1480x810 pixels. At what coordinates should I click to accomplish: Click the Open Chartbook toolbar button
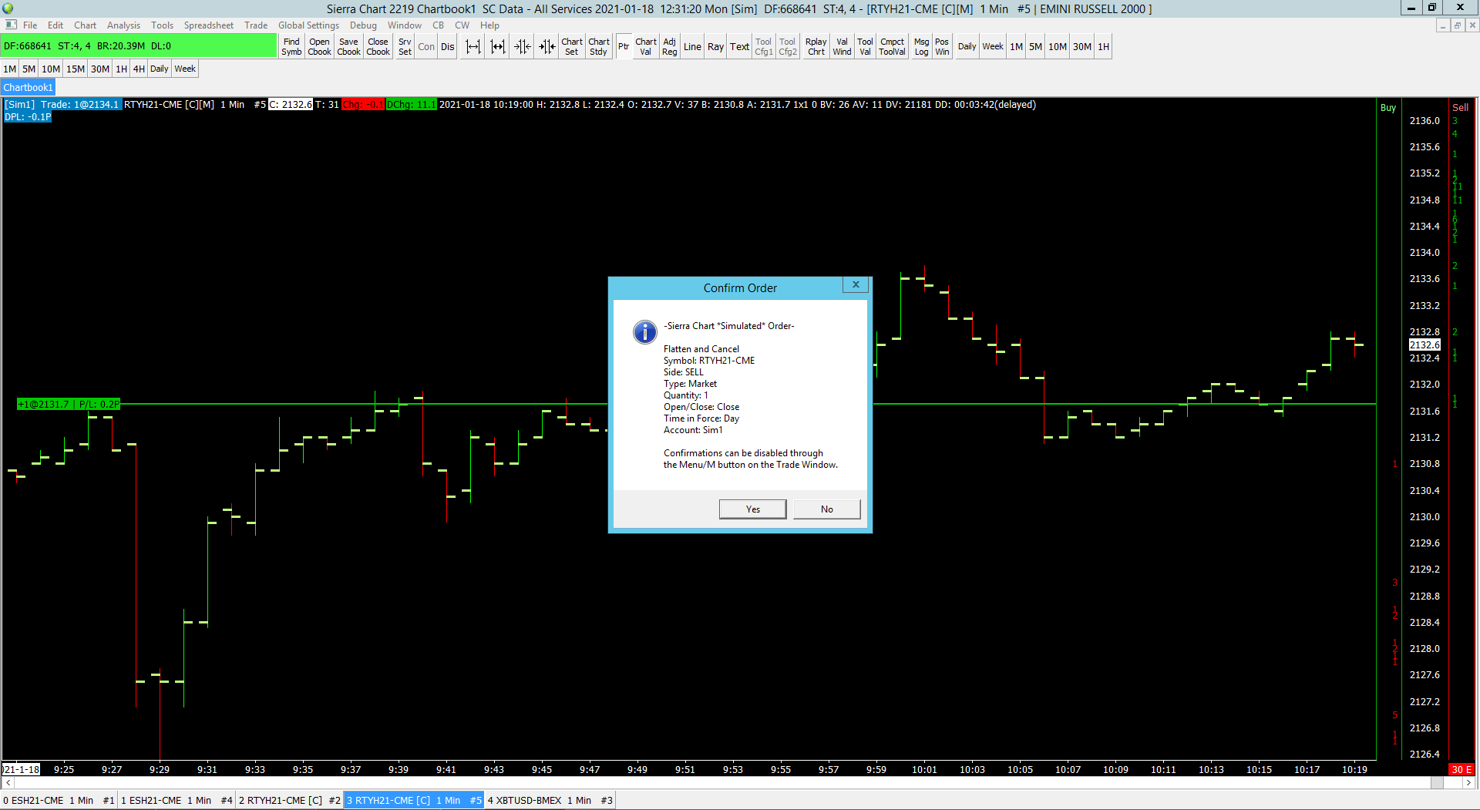click(319, 46)
